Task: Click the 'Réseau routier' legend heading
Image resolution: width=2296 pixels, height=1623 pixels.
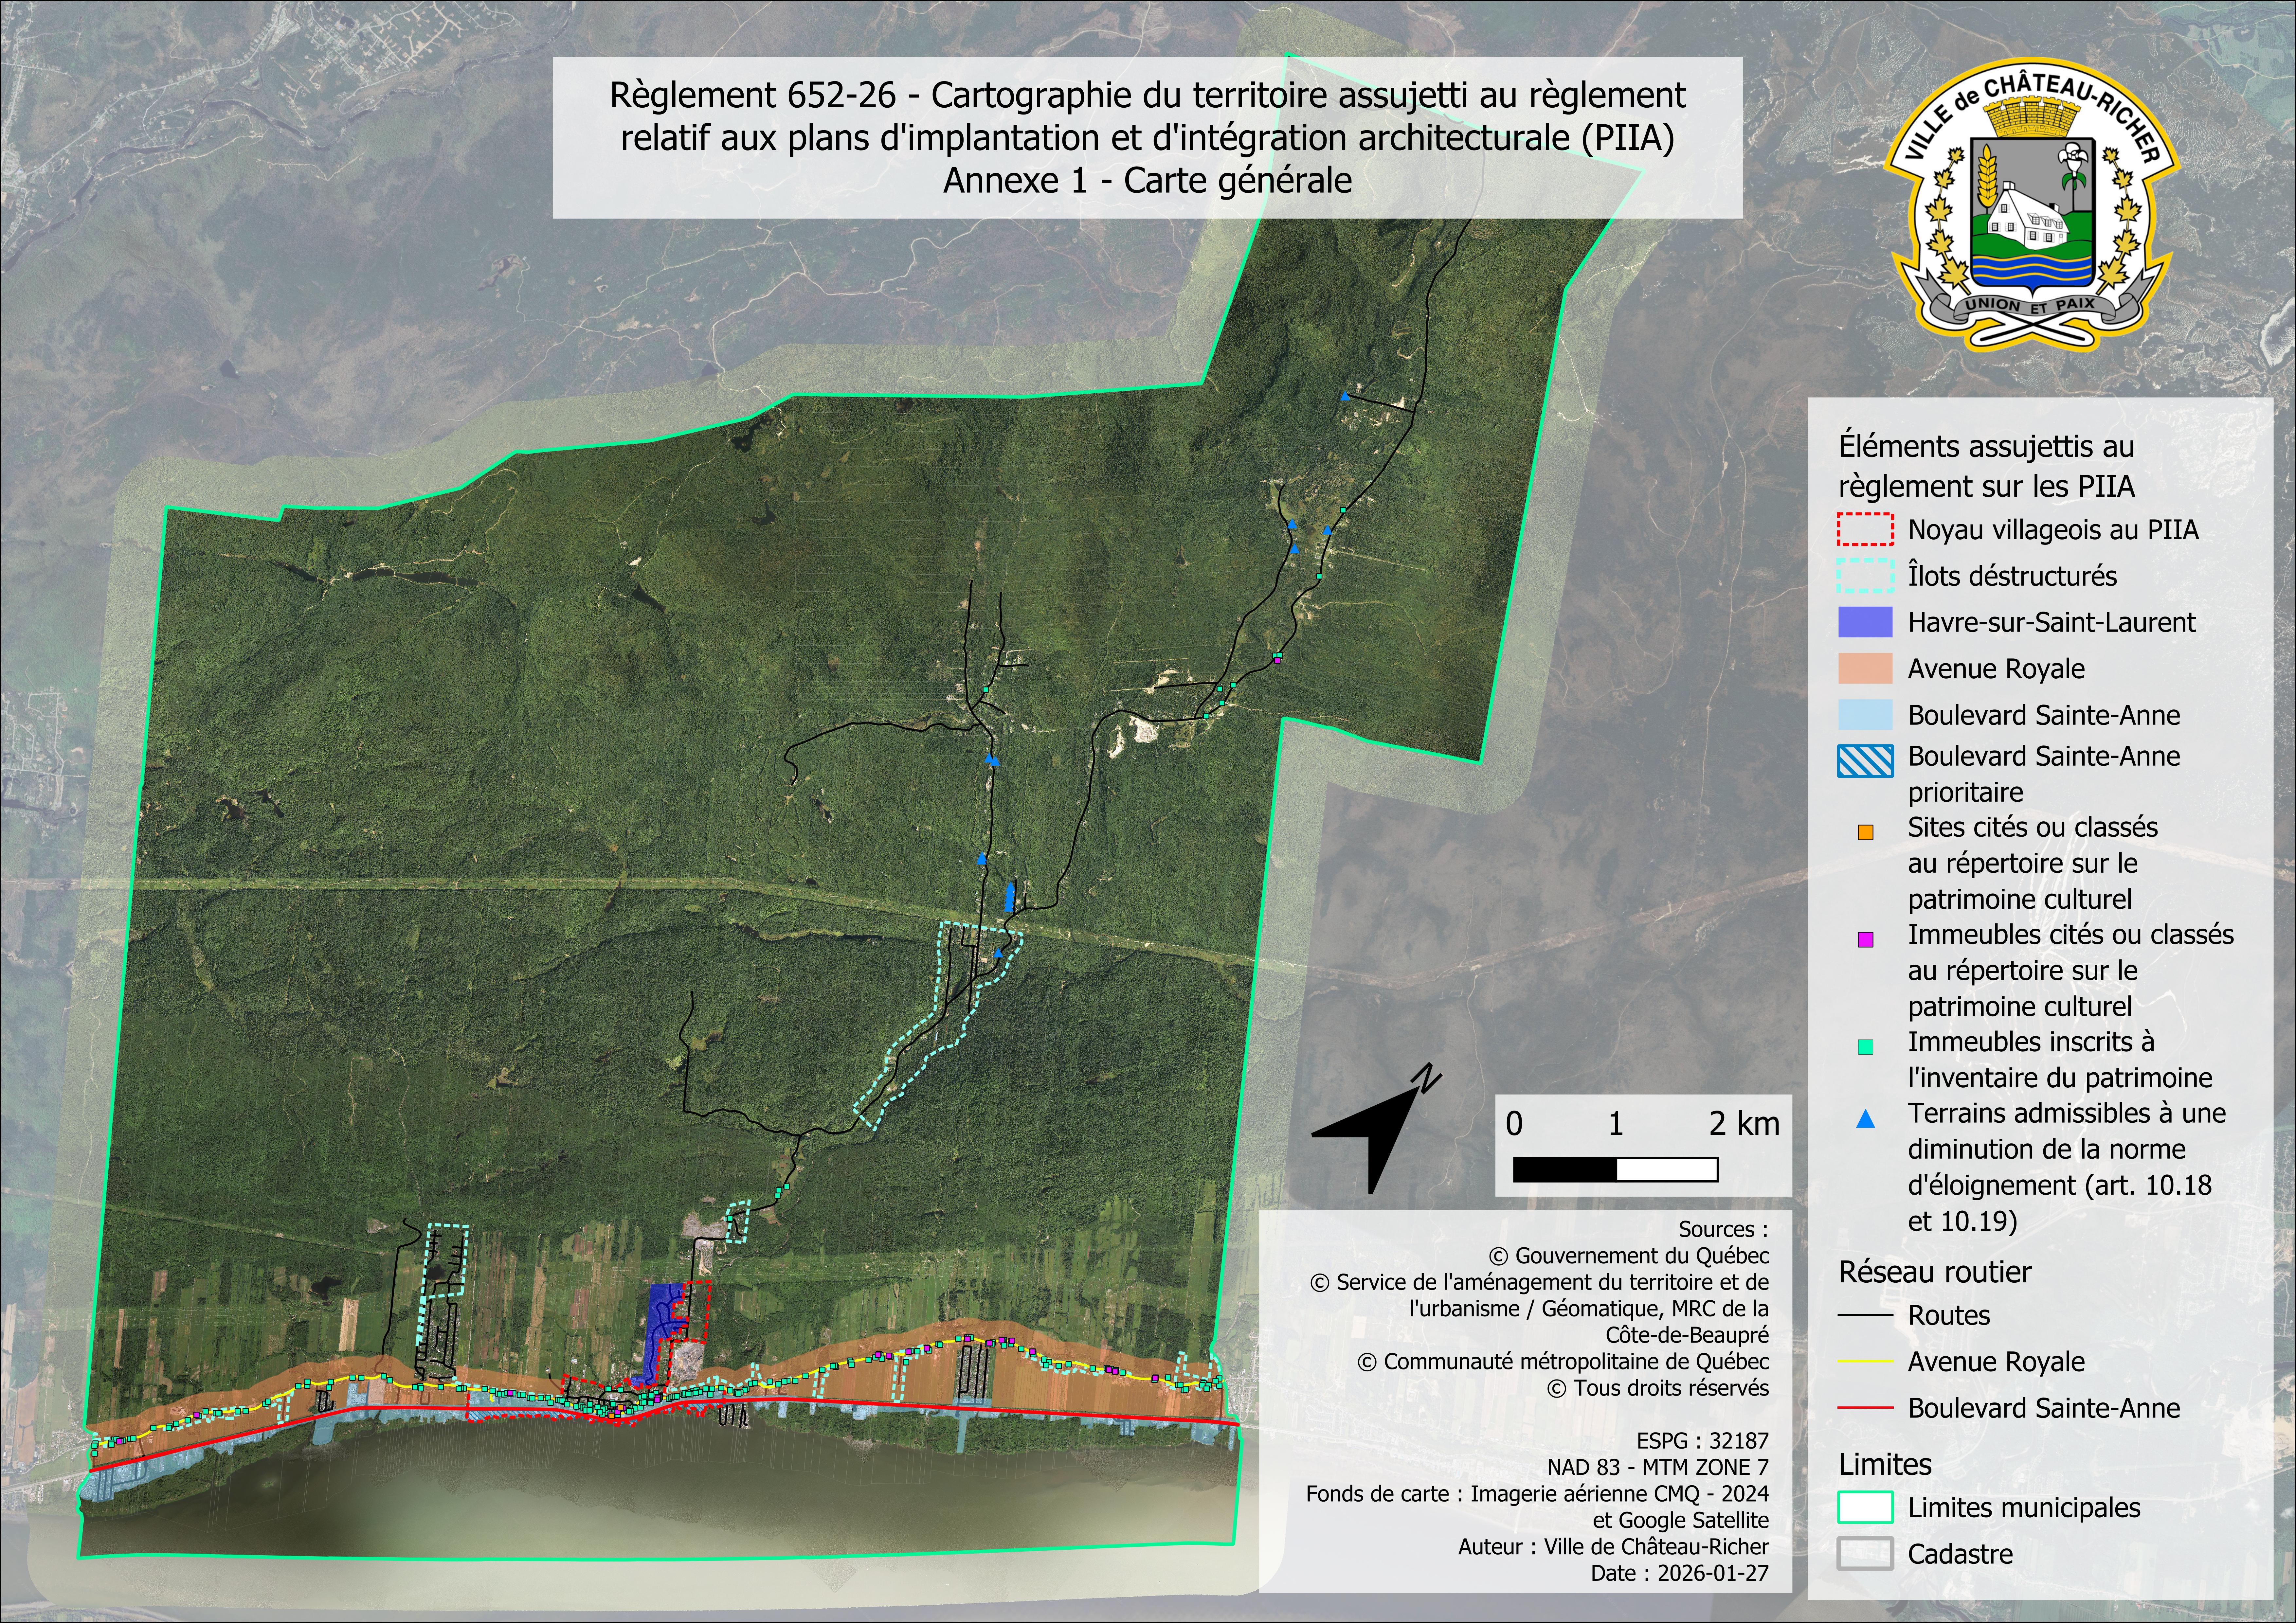Action: pyautogui.click(x=1935, y=1272)
